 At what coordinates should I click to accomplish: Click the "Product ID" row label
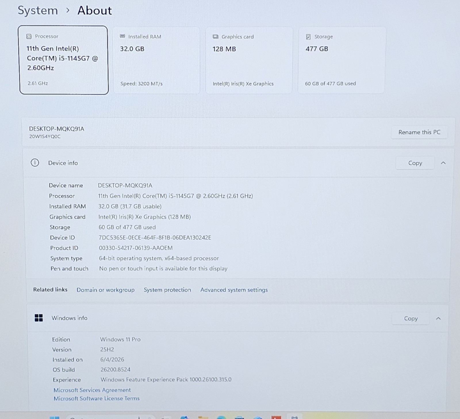(64, 248)
